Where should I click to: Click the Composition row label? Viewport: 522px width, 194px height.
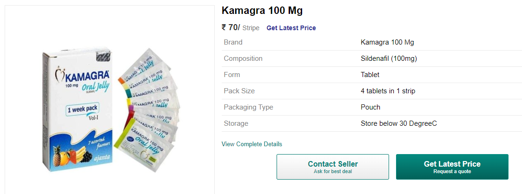point(243,58)
